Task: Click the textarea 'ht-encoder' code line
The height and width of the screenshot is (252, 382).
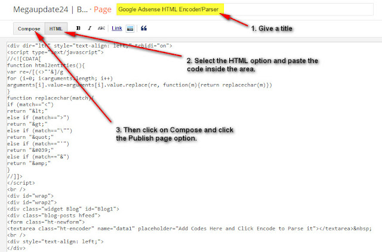Action: point(189,229)
